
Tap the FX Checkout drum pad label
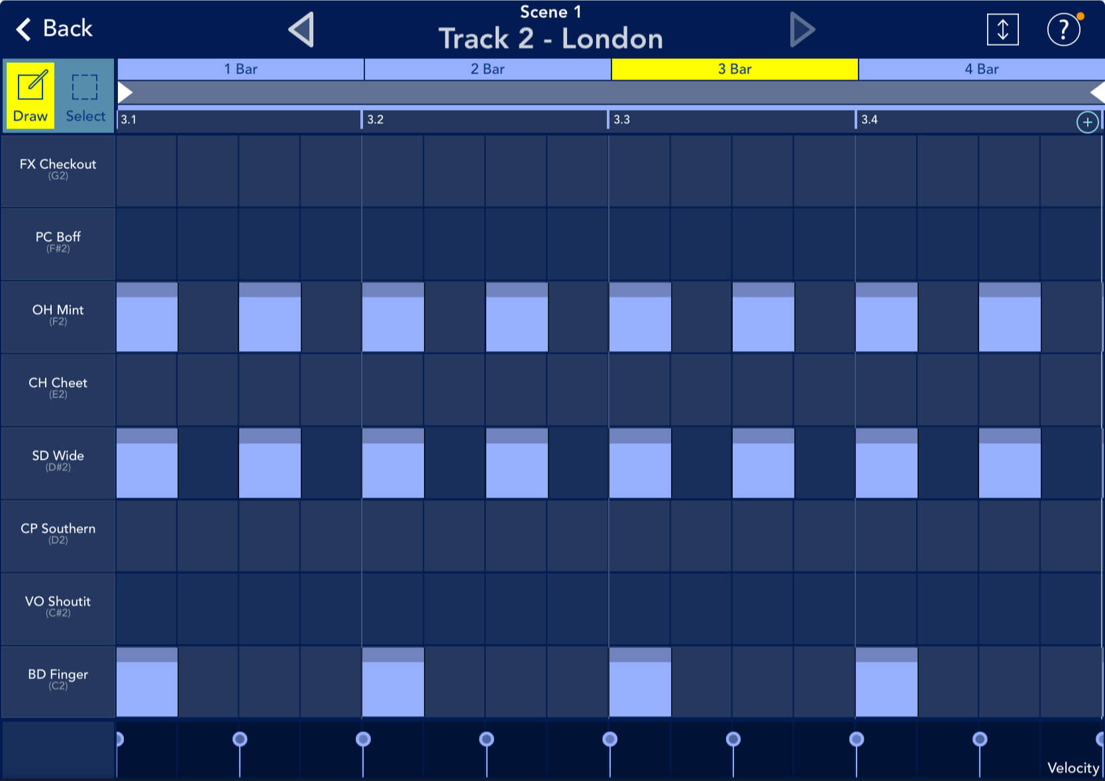coord(58,170)
